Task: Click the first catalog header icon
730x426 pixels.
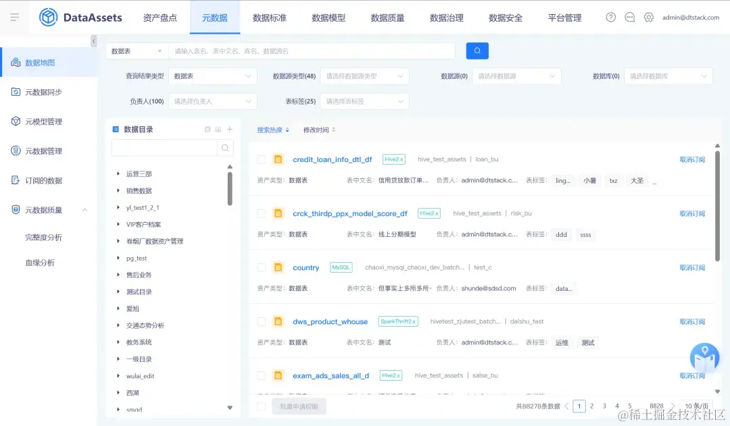Action: (208, 130)
